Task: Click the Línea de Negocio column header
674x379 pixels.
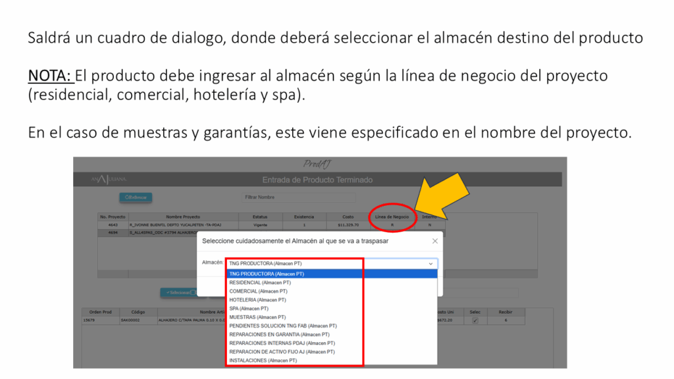Action: [392, 216]
